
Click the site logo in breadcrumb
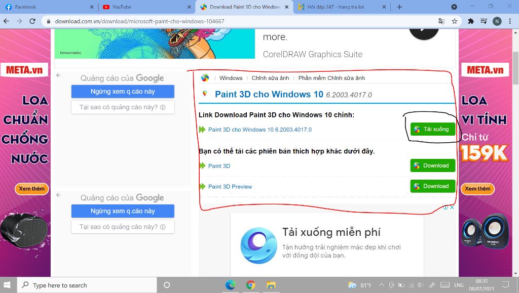pyautogui.click(x=205, y=78)
